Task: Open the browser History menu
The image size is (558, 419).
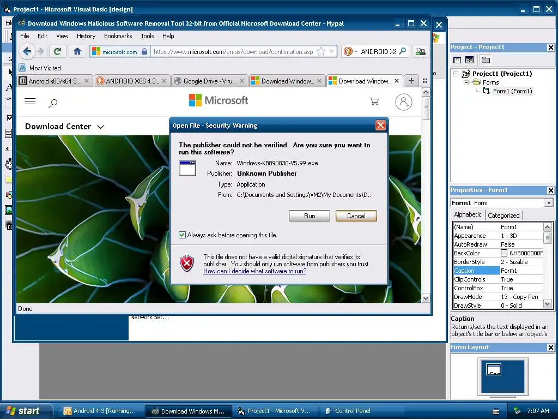Action: (86, 36)
